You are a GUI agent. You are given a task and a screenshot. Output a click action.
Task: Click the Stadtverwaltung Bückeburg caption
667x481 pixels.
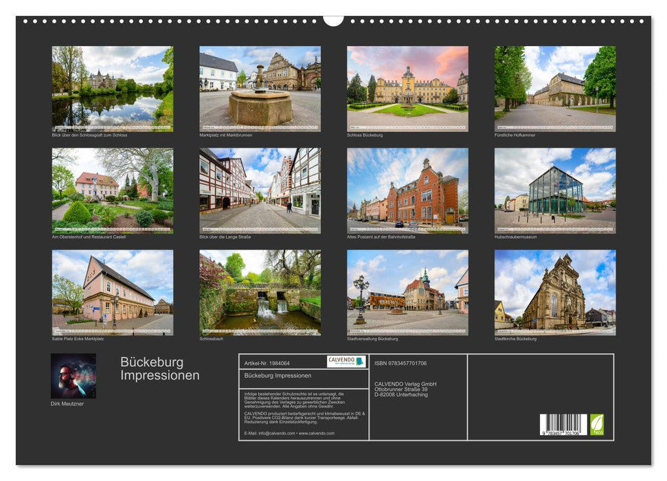click(372, 339)
